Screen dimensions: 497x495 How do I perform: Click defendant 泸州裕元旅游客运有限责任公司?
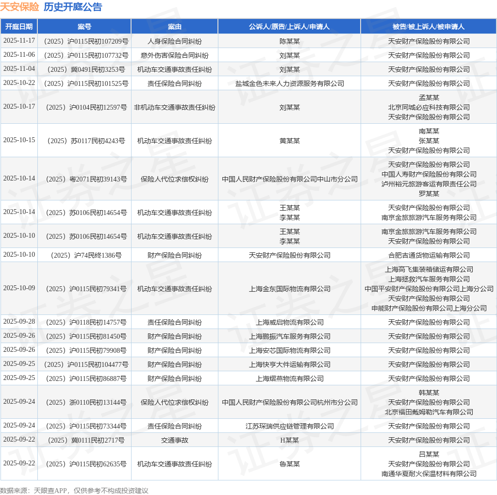(429, 184)
